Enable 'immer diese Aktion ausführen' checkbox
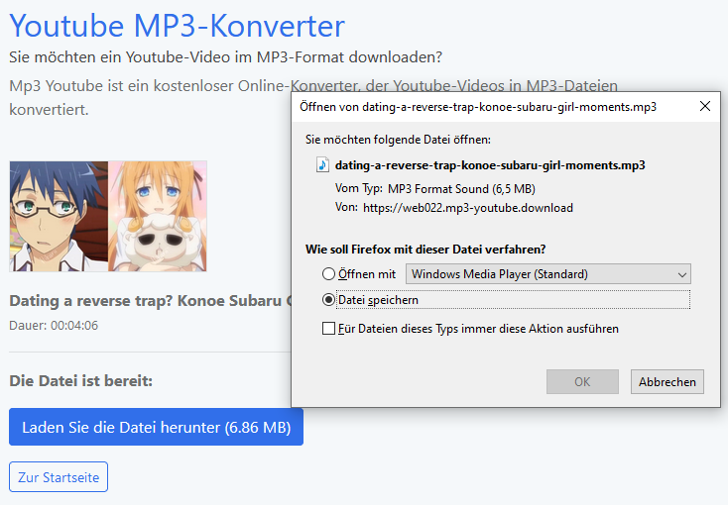Image resolution: width=728 pixels, height=505 pixels. (329, 329)
